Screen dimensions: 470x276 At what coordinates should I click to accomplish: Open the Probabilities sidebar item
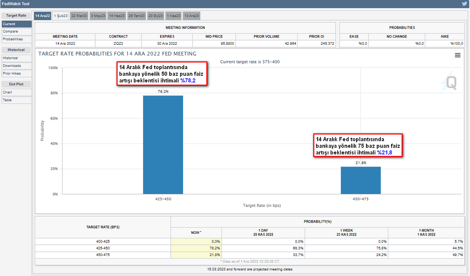[16, 39]
